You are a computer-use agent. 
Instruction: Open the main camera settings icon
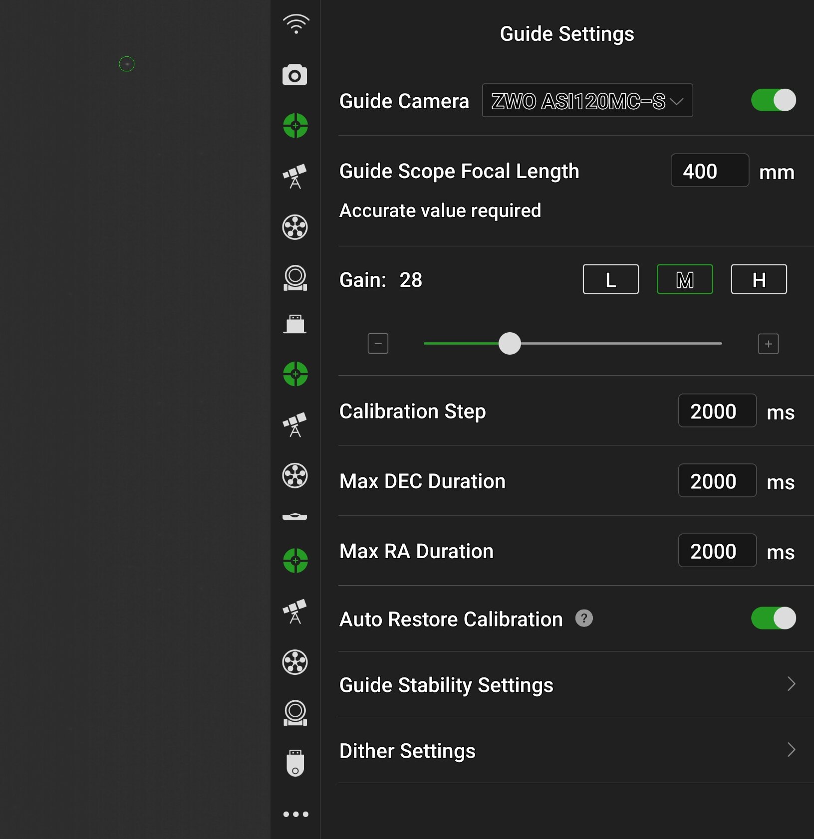point(295,75)
